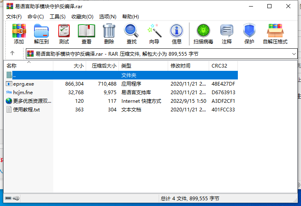Expand the address bar dropdown
The width and height of the screenshot is (301, 206).
pyautogui.click(x=294, y=54)
